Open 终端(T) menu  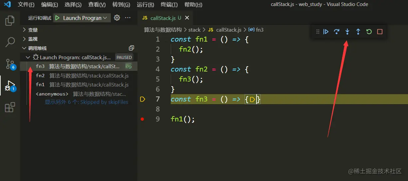pos(169,5)
